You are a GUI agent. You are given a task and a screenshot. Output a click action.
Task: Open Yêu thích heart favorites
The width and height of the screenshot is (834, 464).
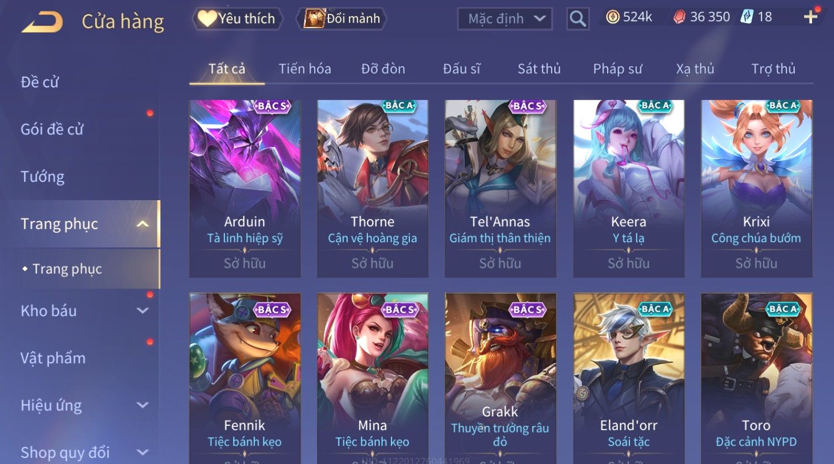[x=237, y=19]
